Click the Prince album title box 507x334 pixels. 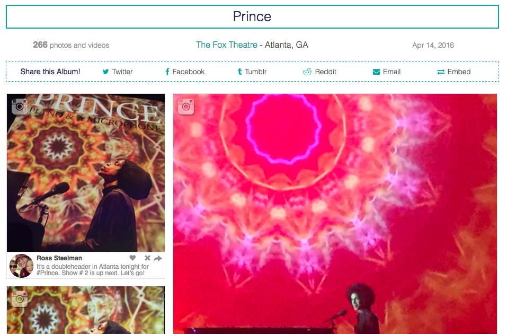click(252, 16)
